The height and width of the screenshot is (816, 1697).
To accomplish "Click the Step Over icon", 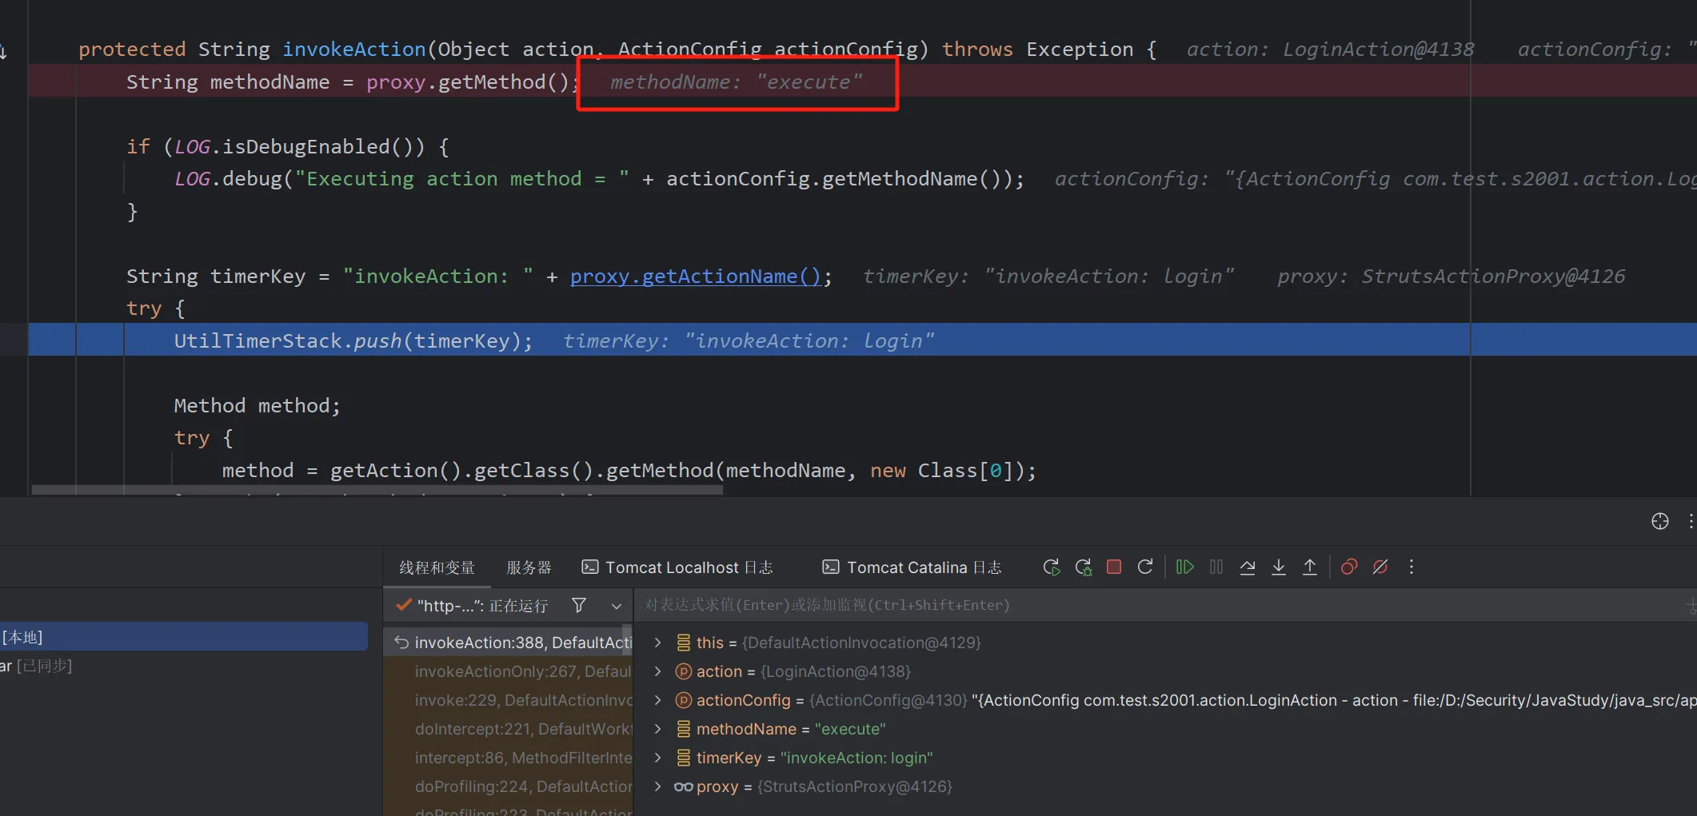I will pos(1248,567).
